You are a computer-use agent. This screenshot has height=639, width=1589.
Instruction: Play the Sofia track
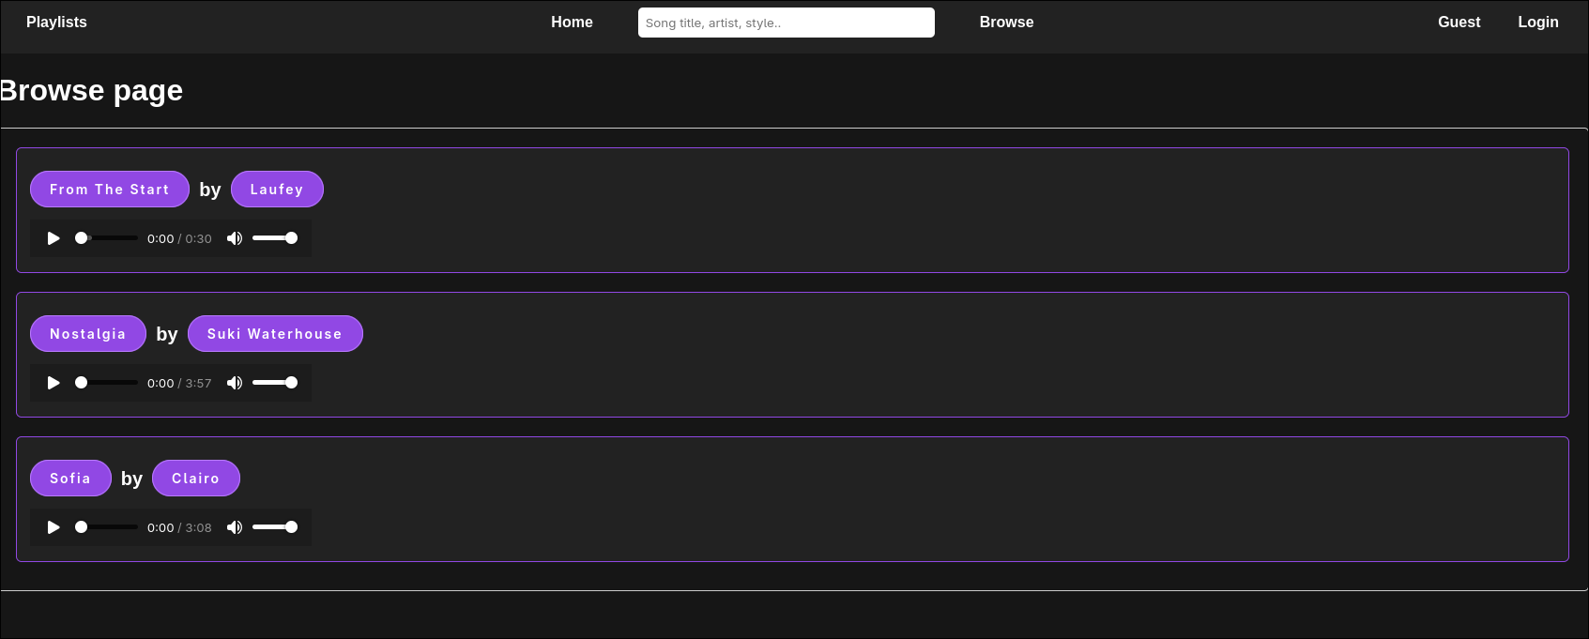coord(53,527)
